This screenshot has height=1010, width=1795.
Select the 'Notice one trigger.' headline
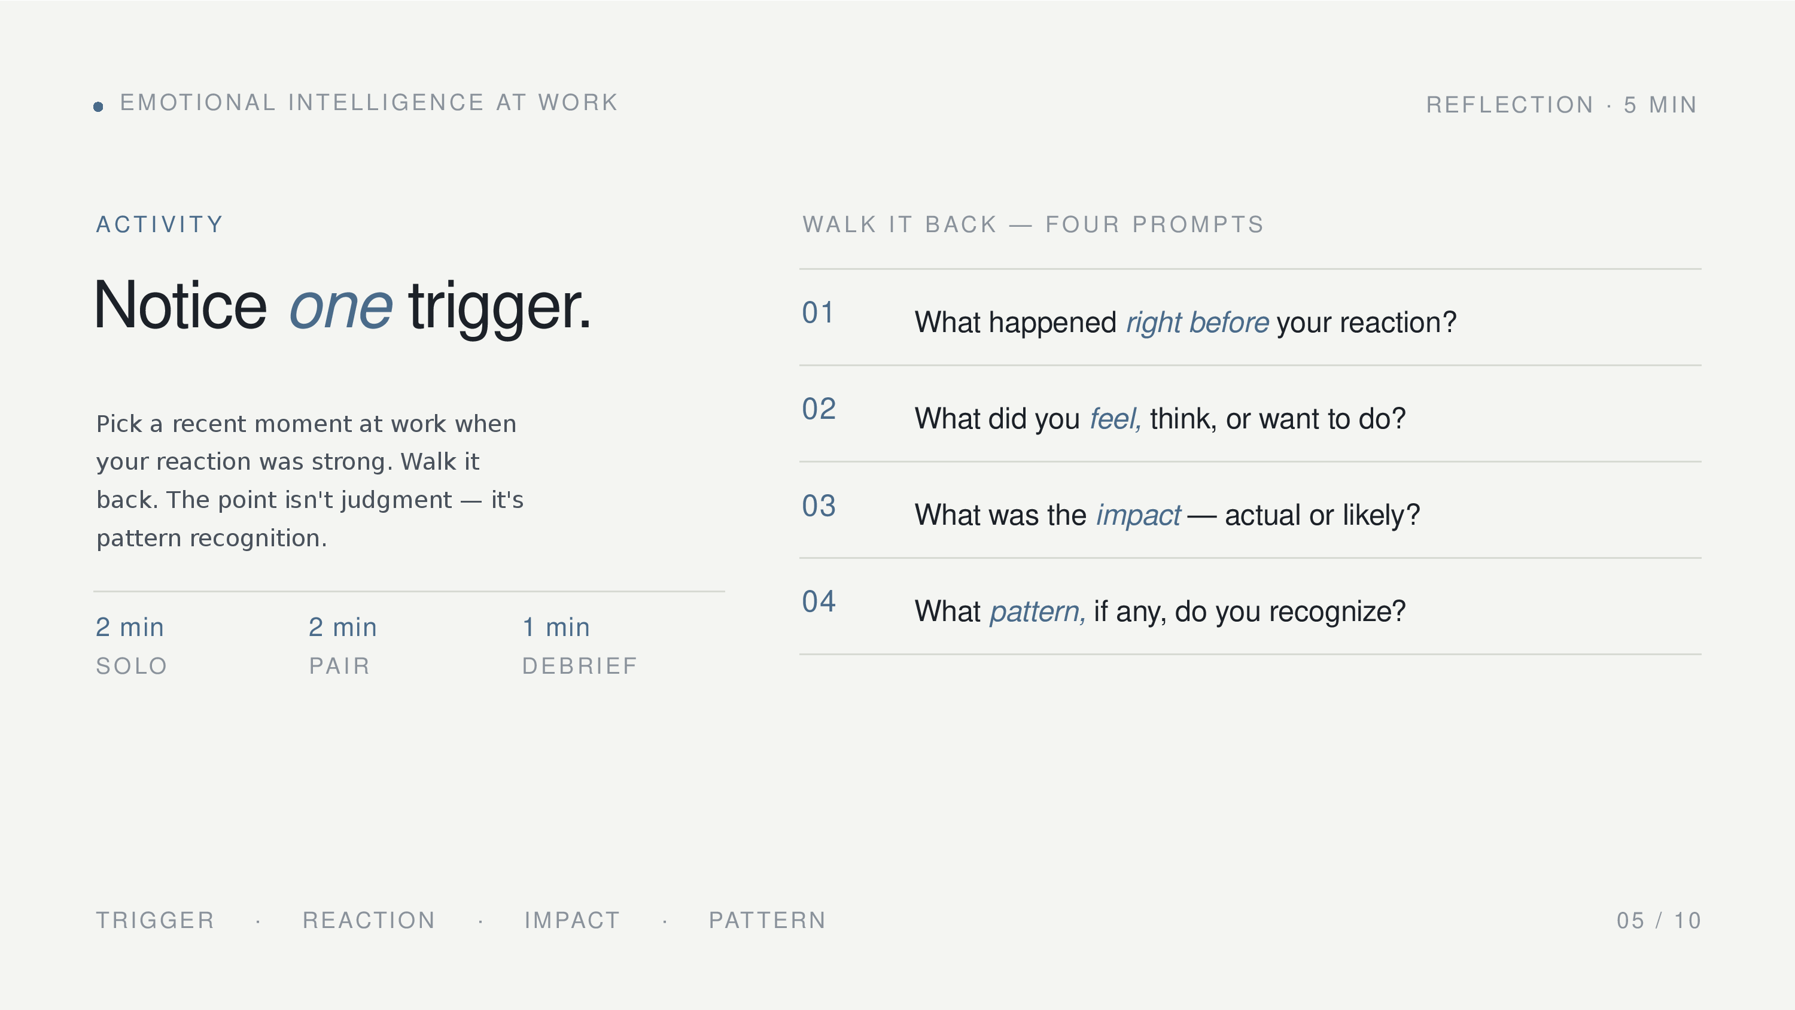[342, 306]
